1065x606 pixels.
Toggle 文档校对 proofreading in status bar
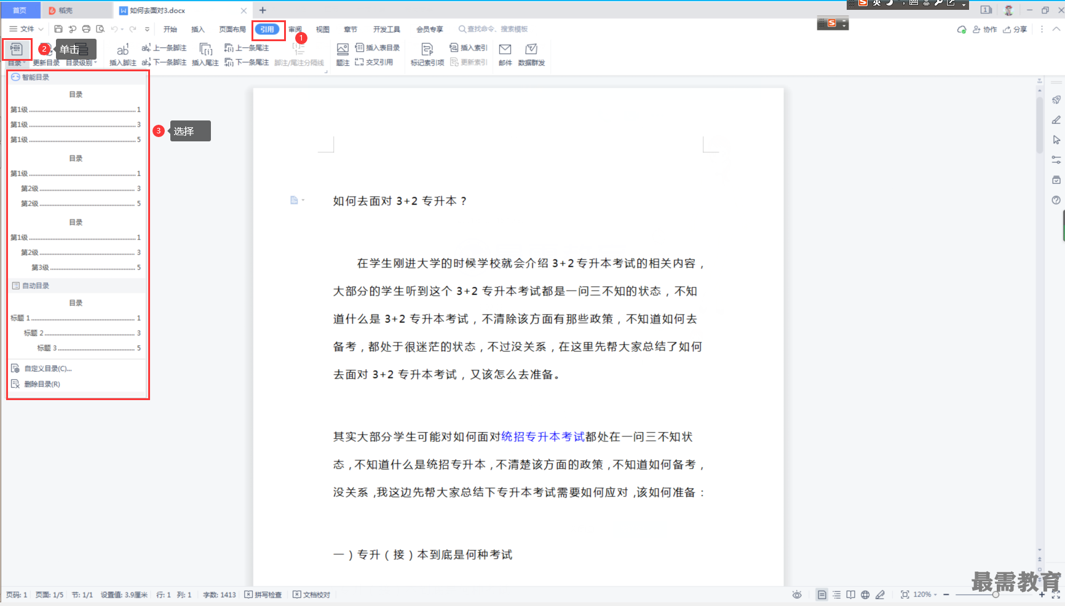point(311,595)
